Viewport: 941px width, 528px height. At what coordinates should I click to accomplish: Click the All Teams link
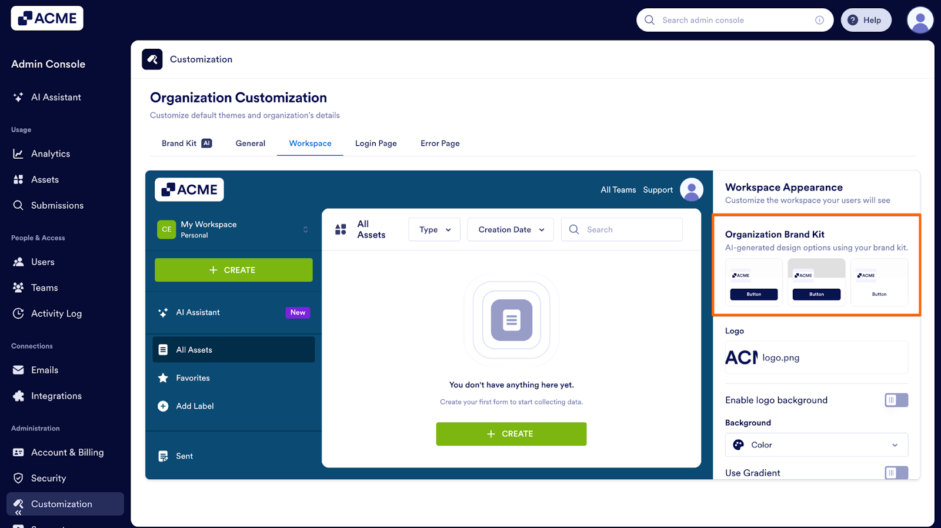pos(618,190)
